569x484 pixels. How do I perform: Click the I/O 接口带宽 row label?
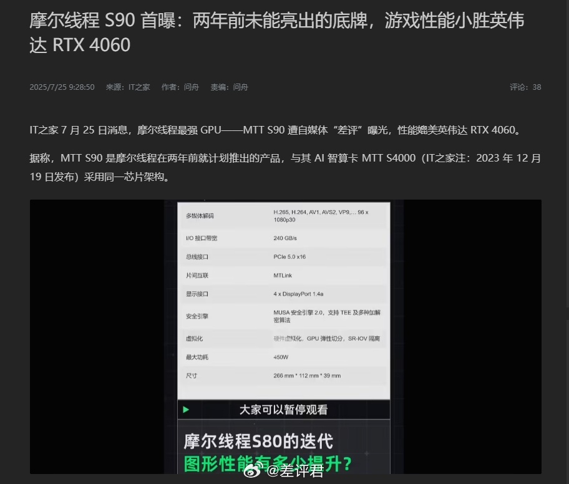[x=202, y=238]
